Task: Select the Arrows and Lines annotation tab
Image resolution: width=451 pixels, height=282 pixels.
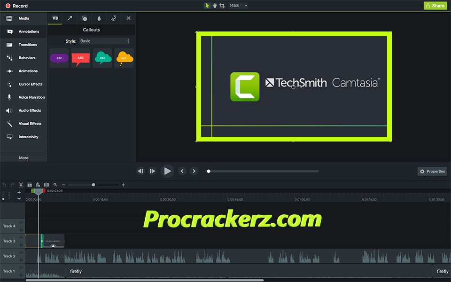Action: tap(70, 18)
